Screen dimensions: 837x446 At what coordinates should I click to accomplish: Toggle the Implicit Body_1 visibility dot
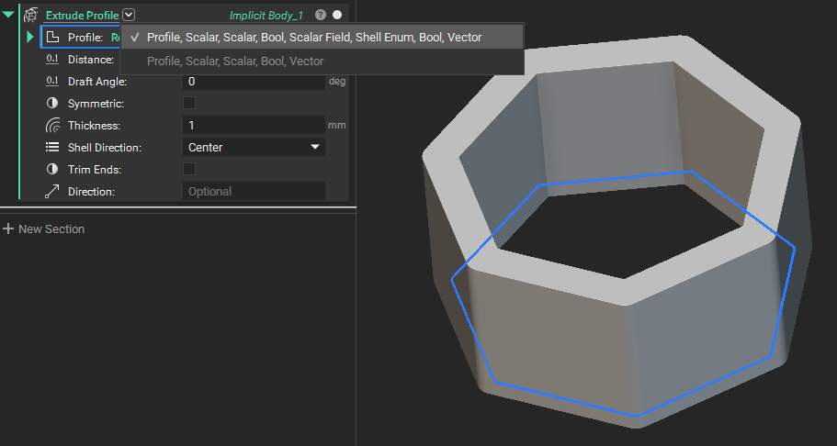(337, 15)
